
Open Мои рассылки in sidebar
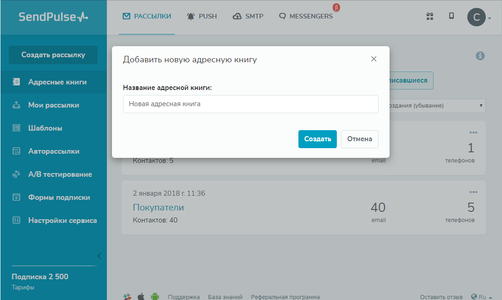[53, 105]
